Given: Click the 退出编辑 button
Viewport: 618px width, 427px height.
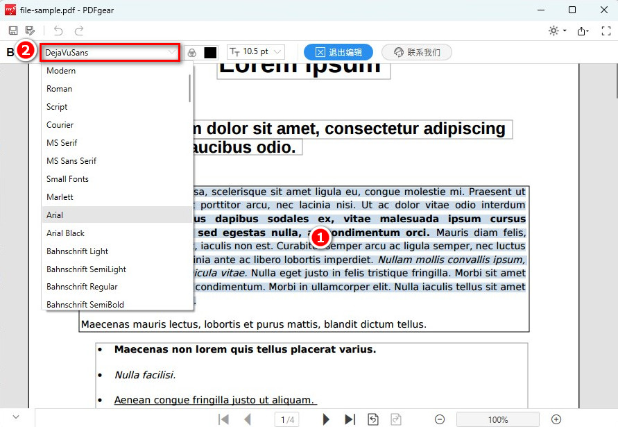Looking at the screenshot, I should 338,52.
